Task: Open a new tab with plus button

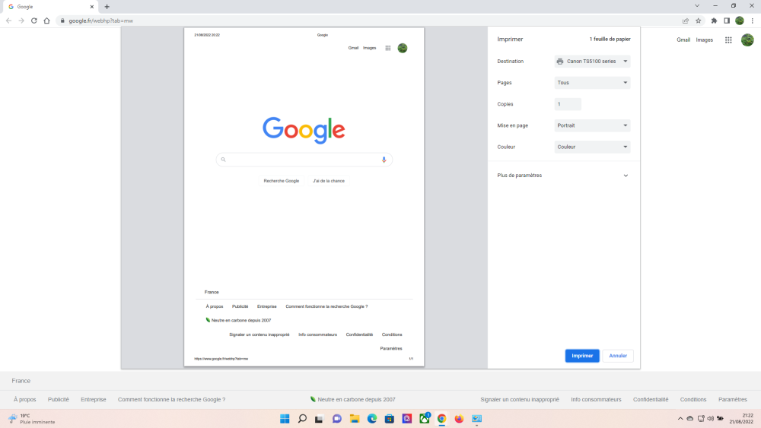Action: 107,6
